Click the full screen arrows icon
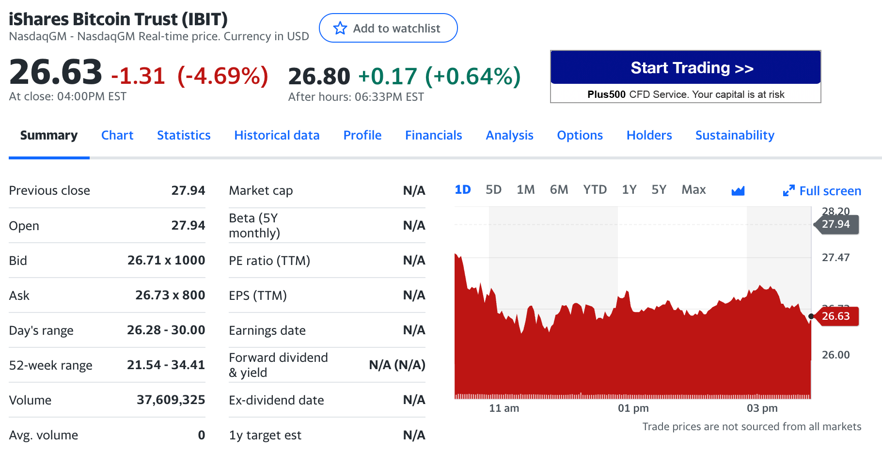The image size is (882, 467). pyautogui.click(x=788, y=191)
